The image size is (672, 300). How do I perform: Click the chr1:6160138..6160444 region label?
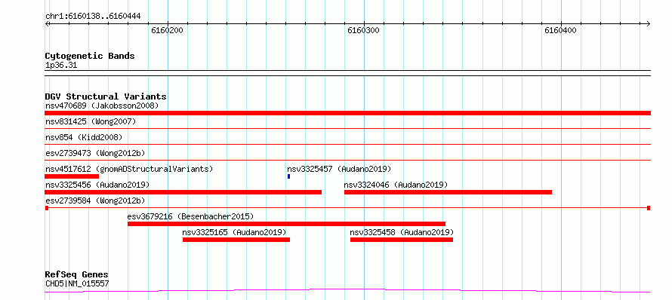(93, 17)
